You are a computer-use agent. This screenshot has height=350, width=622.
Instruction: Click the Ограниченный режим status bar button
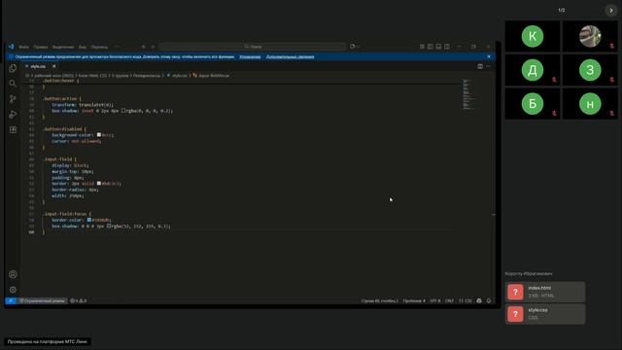click(x=42, y=300)
